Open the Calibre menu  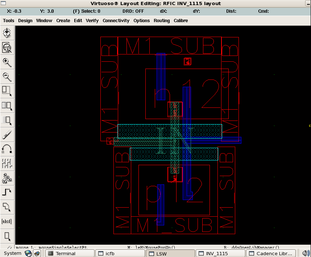pyautogui.click(x=181, y=21)
